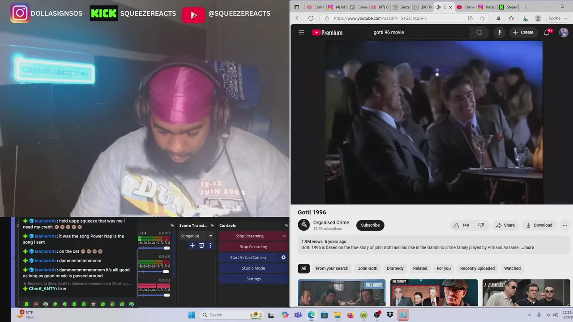This screenshot has width=573, height=322.
Task: Select the Watched chip
Action: (x=513, y=268)
